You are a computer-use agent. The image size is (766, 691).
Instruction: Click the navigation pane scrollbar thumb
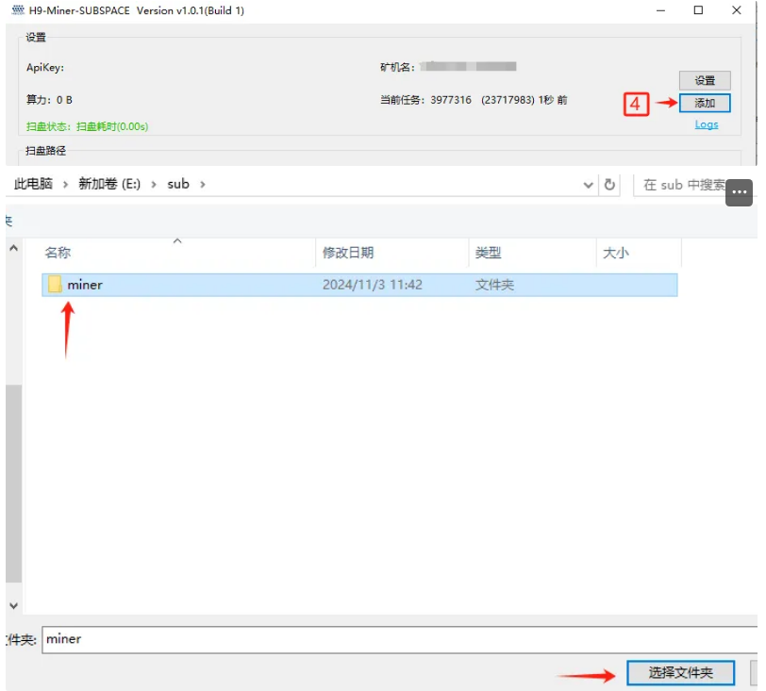pyautogui.click(x=13, y=483)
